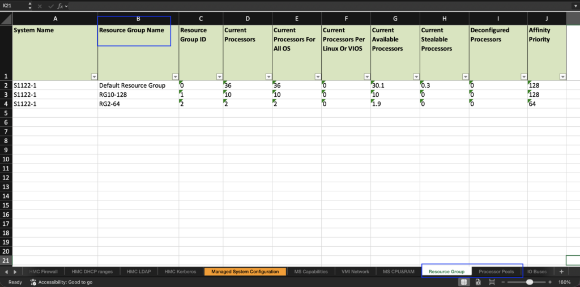The image size is (580, 287).
Task: Switch to the Processor Pools sheet tab
Action: 496,272
